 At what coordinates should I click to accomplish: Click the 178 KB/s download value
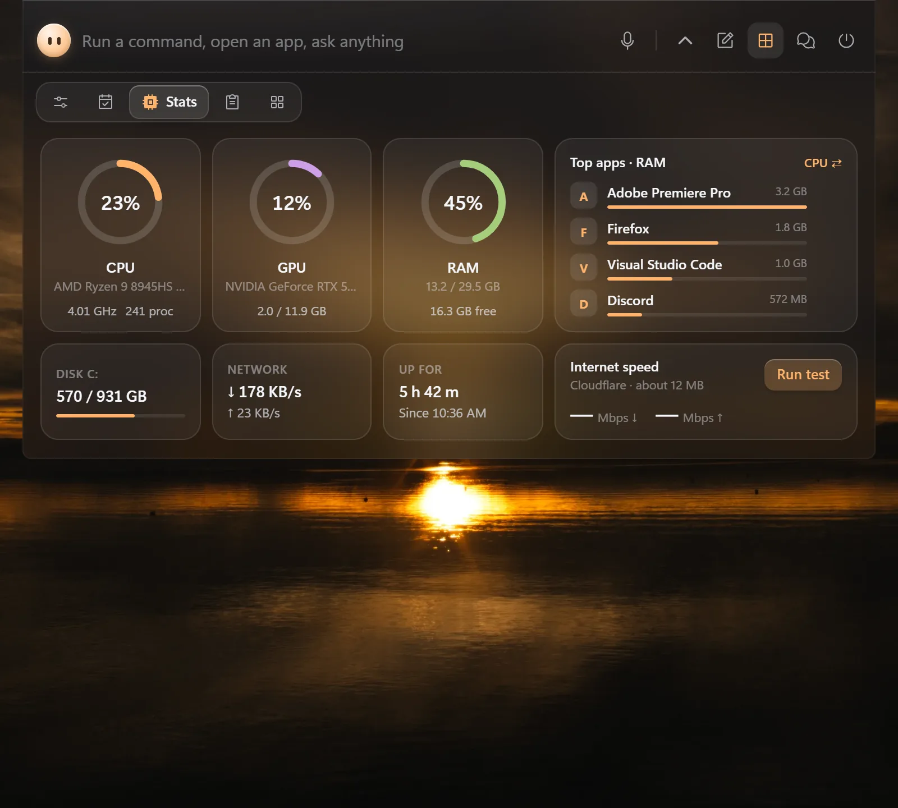[x=264, y=392]
